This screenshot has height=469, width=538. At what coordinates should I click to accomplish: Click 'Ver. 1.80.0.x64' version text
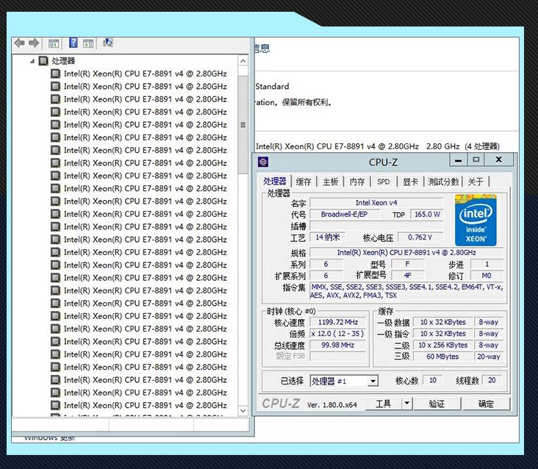point(331,405)
